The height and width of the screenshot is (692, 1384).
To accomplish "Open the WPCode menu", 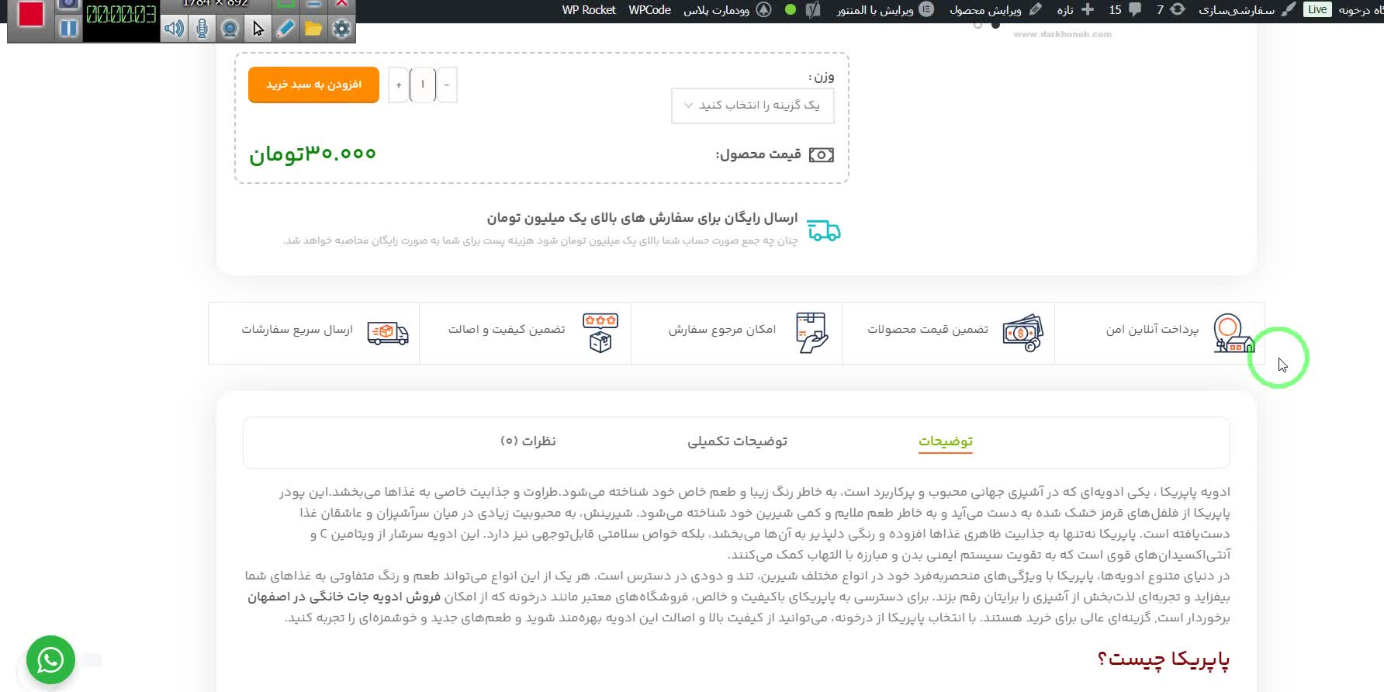I will tap(650, 10).
